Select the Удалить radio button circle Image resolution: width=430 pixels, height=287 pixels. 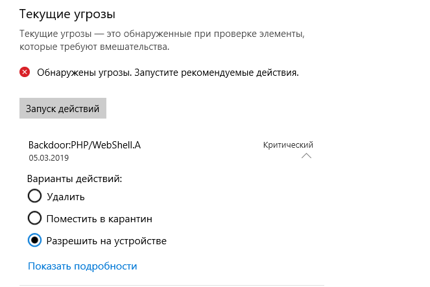click(35, 196)
